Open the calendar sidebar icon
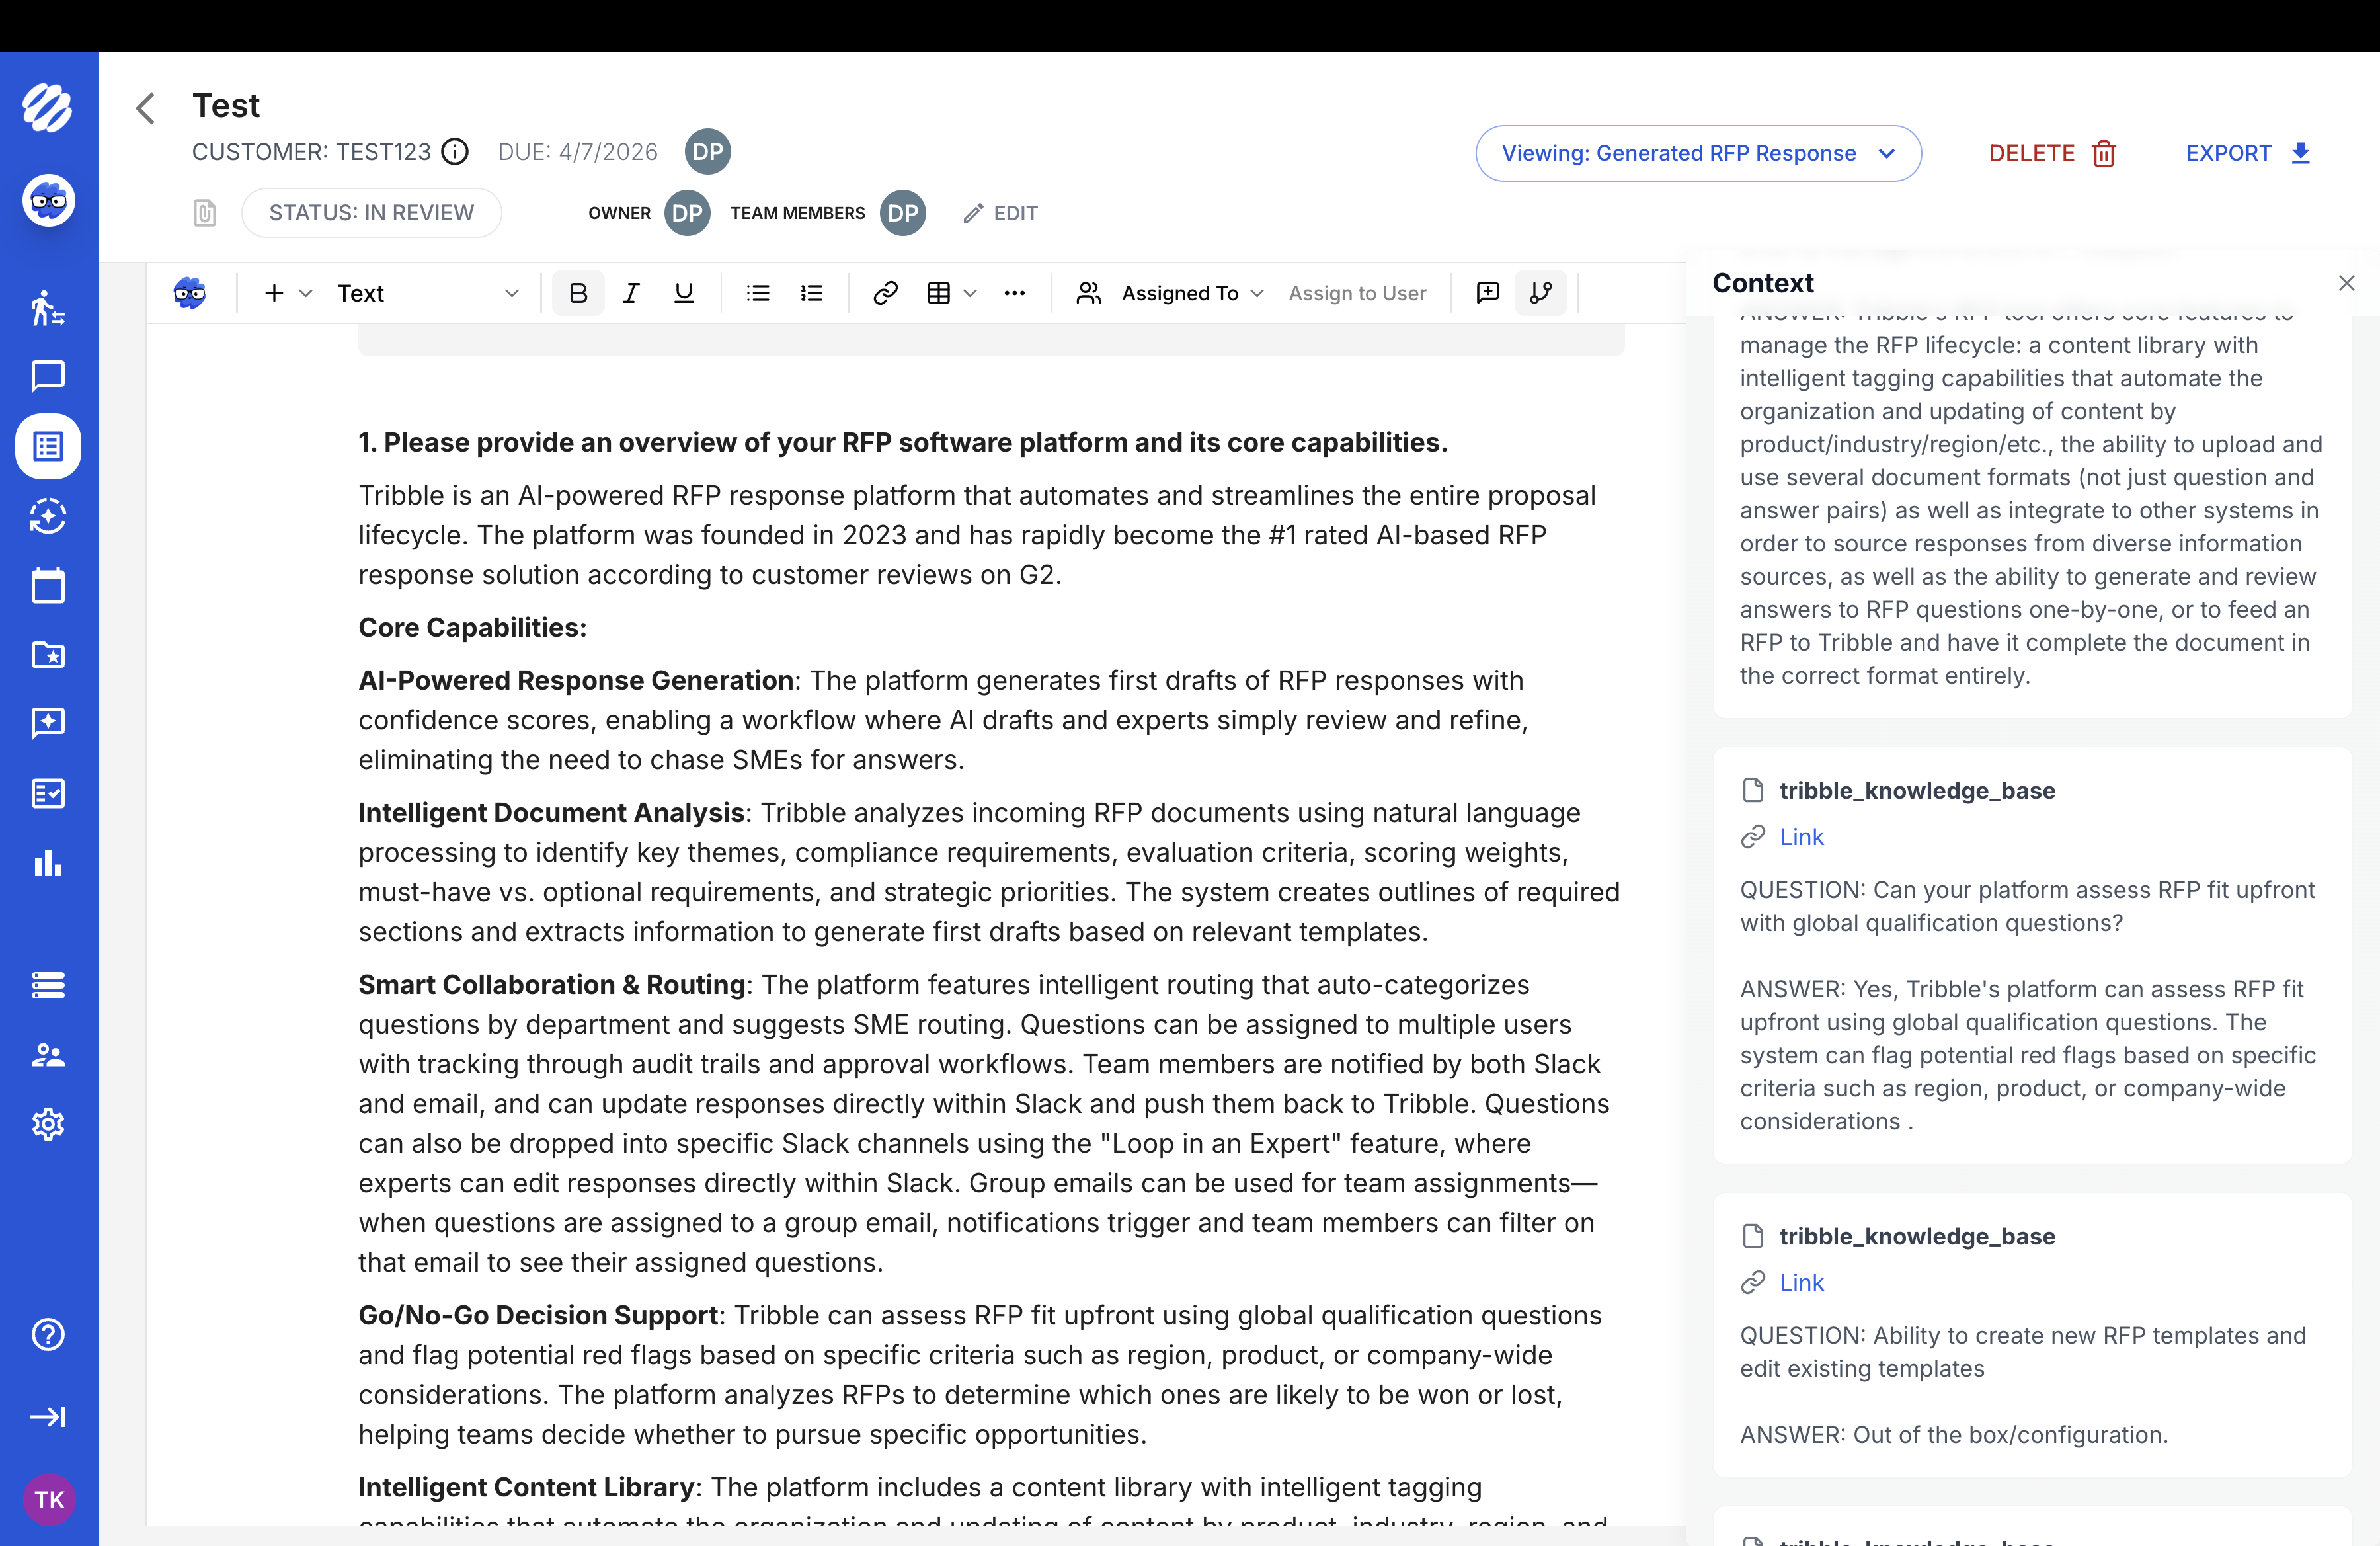The height and width of the screenshot is (1546, 2380). coord(48,585)
